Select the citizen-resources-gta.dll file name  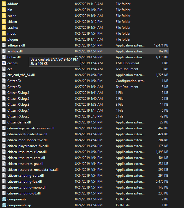pyautogui.click(x=25, y=164)
